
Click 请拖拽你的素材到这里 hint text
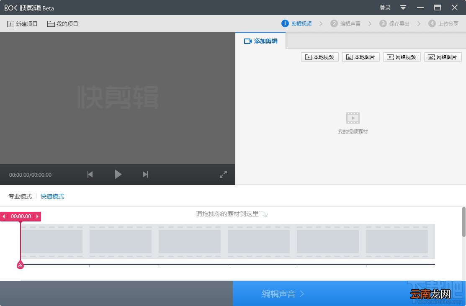227,214
